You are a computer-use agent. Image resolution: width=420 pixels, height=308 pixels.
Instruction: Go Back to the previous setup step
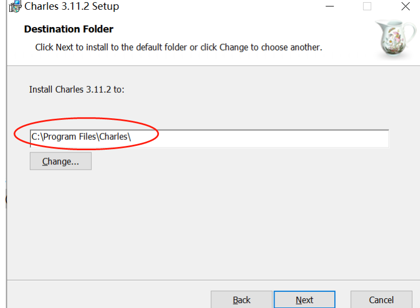tap(241, 300)
